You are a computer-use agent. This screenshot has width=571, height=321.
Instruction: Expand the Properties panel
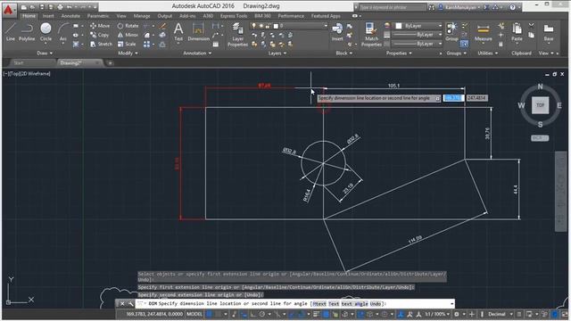click(399, 53)
